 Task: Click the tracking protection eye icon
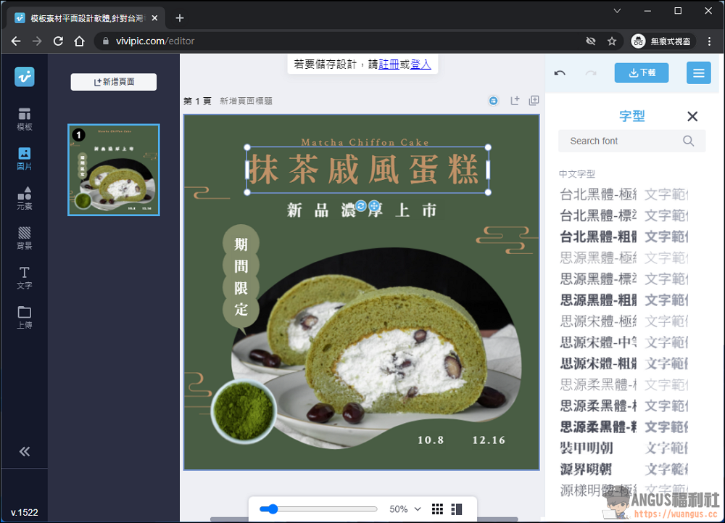[x=590, y=41]
